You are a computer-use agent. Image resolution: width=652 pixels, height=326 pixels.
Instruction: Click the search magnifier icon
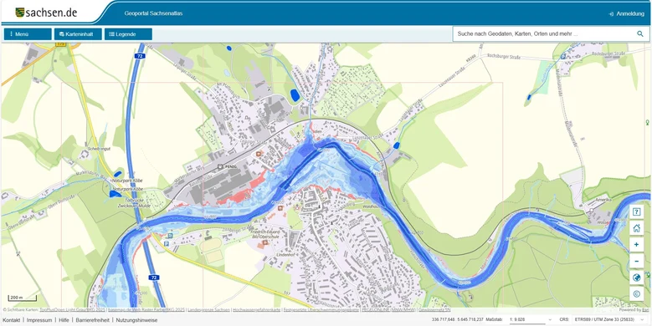pos(640,34)
